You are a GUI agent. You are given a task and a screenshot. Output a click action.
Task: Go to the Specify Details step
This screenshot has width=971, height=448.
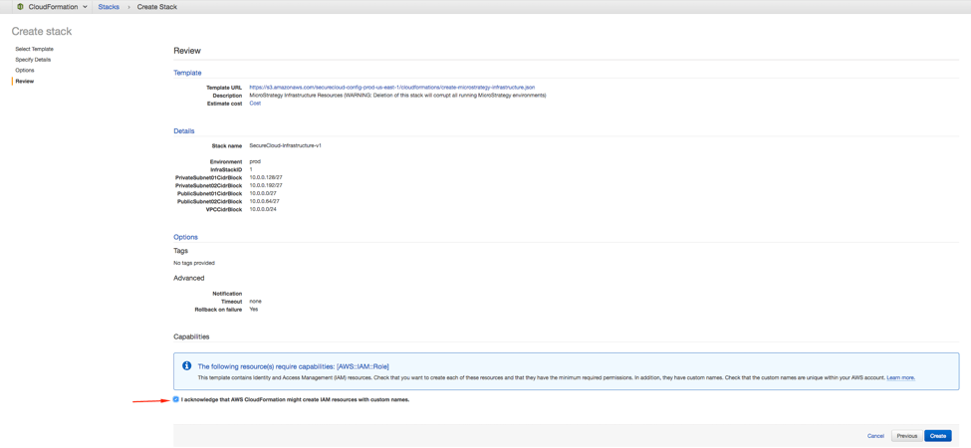coord(33,60)
